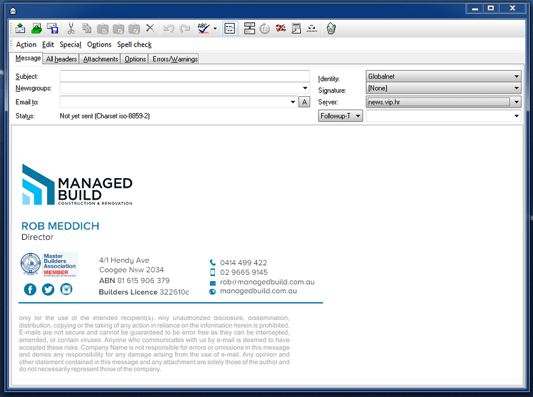The image size is (533, 397).
Task: Click the reformat paragraph toolbar icon
Action: pyautogui.click(x=249, y=29)
